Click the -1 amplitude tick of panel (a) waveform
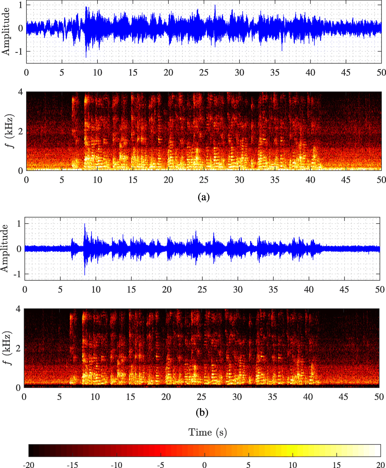Viewport: 386px width, 468px height. point(19,51)
